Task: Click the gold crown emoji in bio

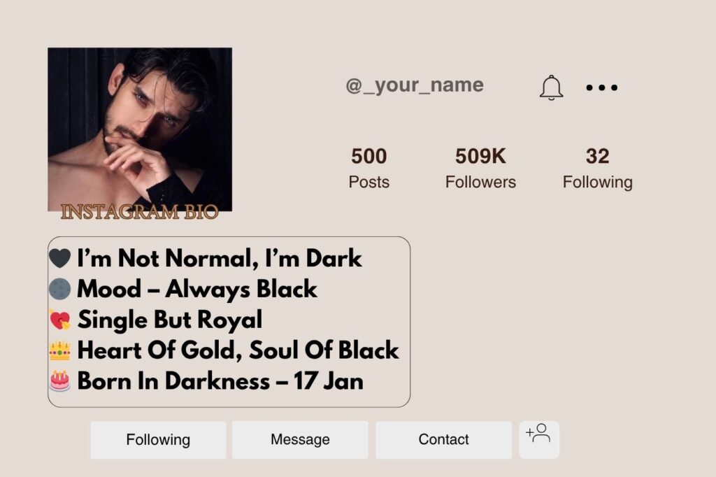Action: tap(60, 350)
